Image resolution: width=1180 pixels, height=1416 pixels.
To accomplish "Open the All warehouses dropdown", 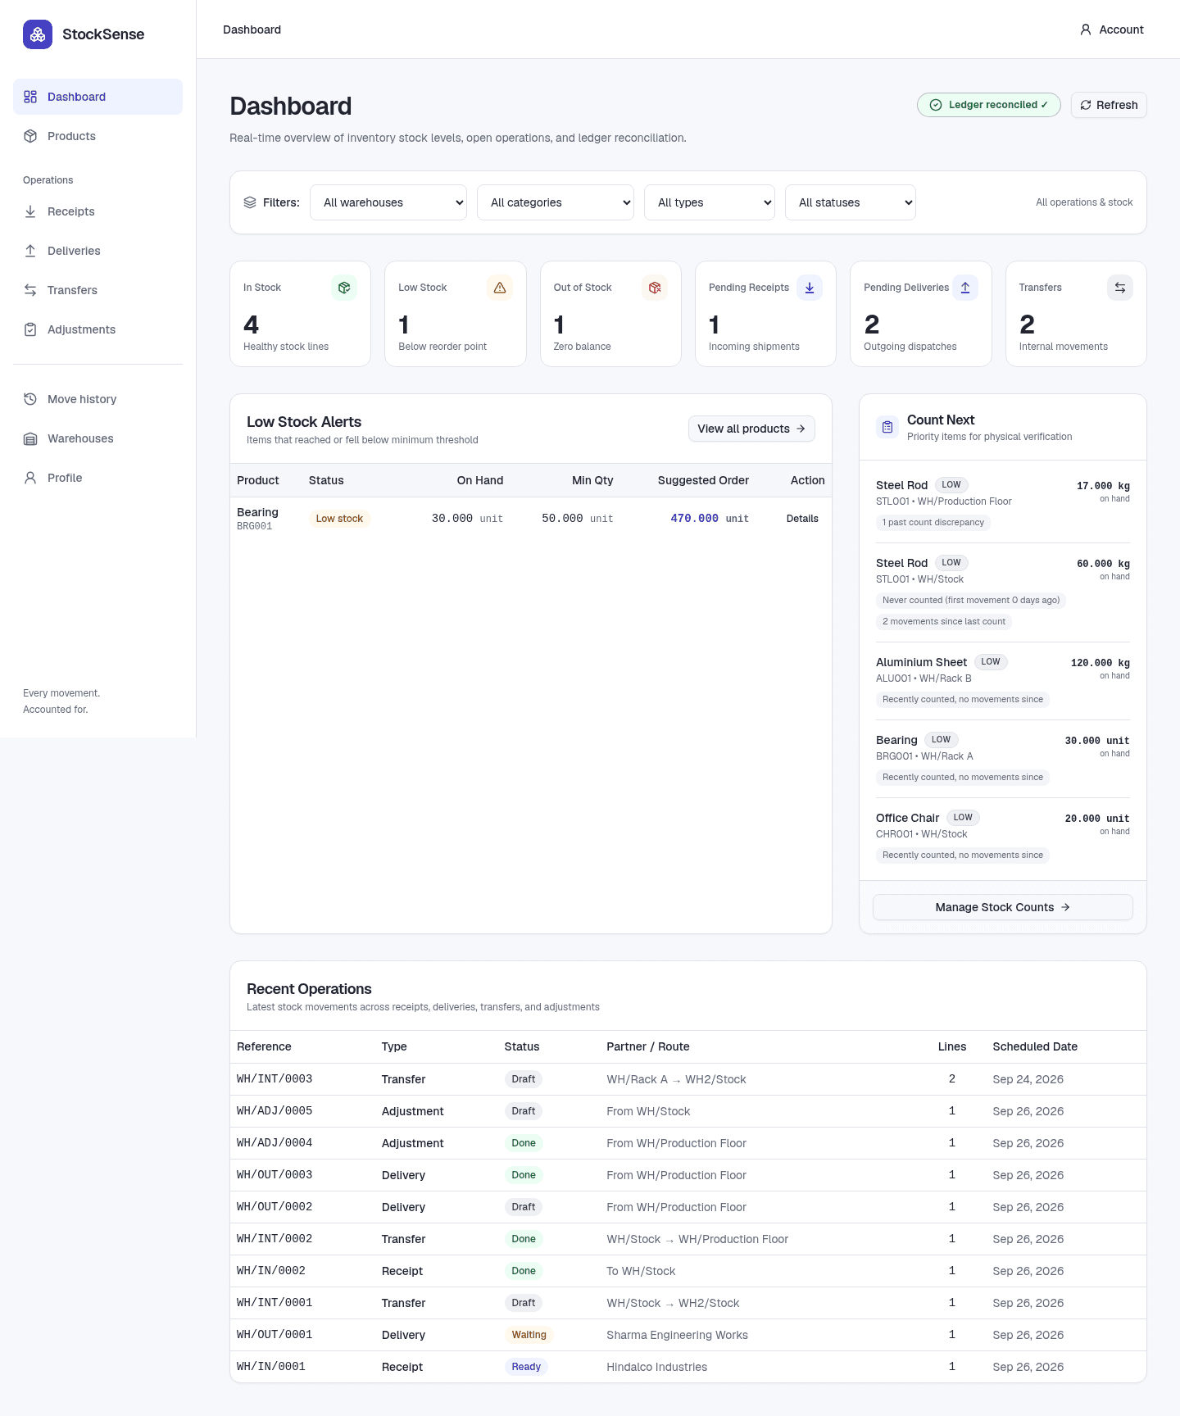I will click(388, 202).
